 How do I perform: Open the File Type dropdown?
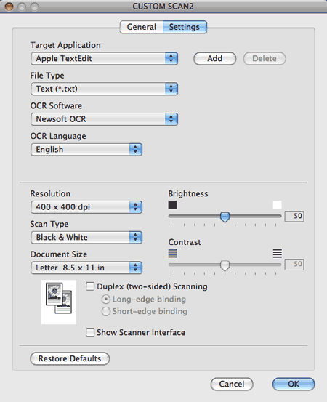104,89
